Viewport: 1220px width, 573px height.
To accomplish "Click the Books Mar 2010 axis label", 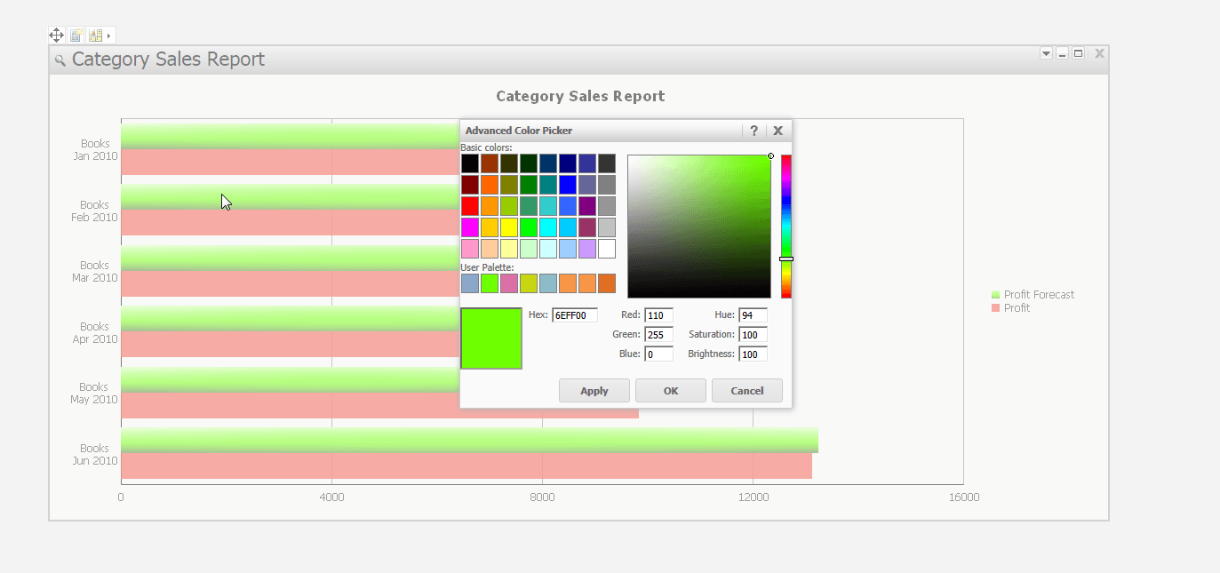I will click(x=95, y=272).
